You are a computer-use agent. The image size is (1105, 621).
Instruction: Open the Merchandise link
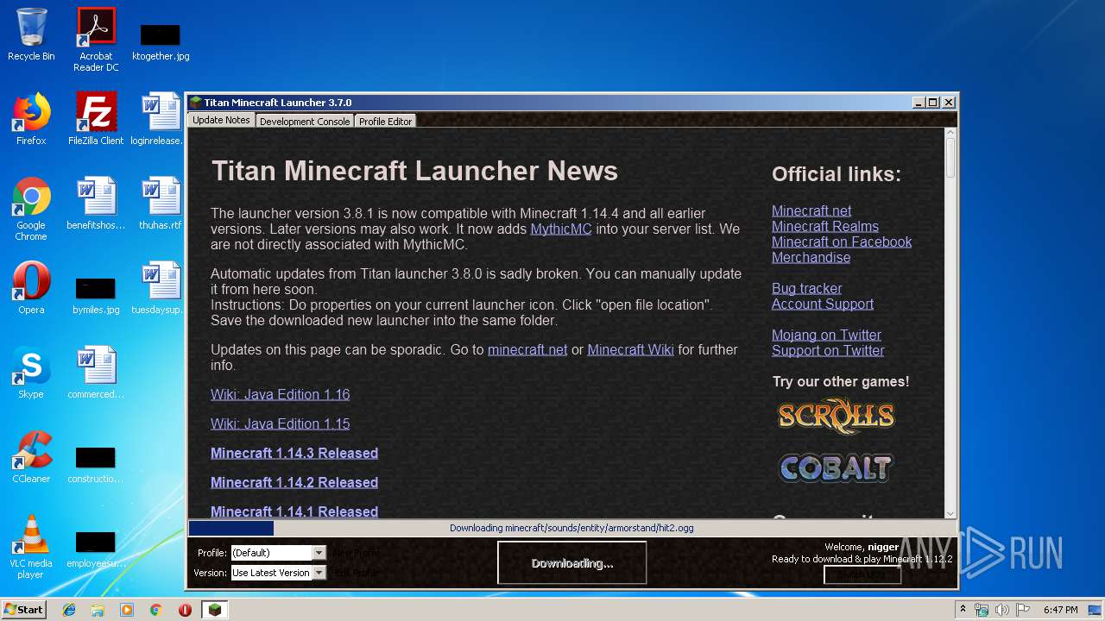point(811,257)
